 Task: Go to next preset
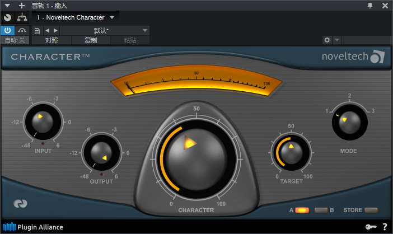[x=55, y=31]
